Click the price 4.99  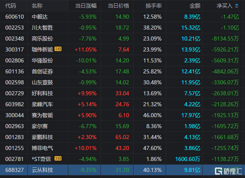click(x=124, y=39)
